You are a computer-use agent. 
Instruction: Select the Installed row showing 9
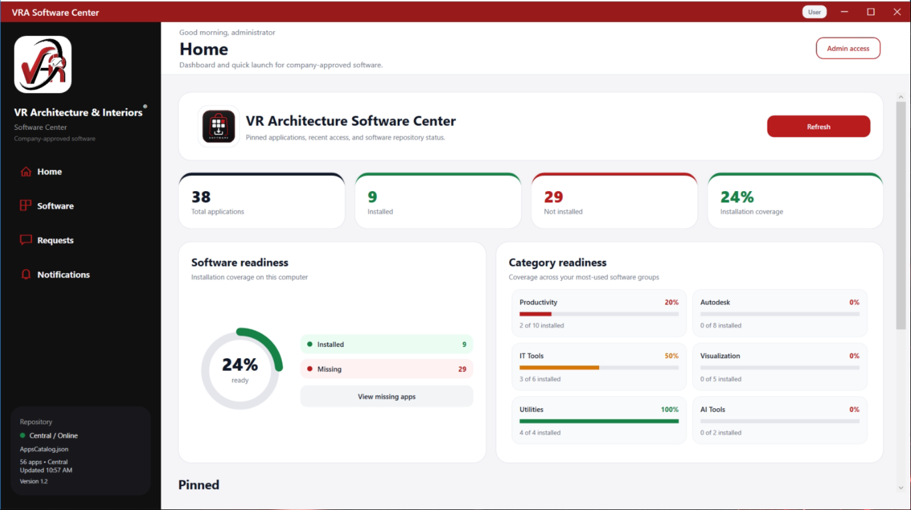(387, 344)
